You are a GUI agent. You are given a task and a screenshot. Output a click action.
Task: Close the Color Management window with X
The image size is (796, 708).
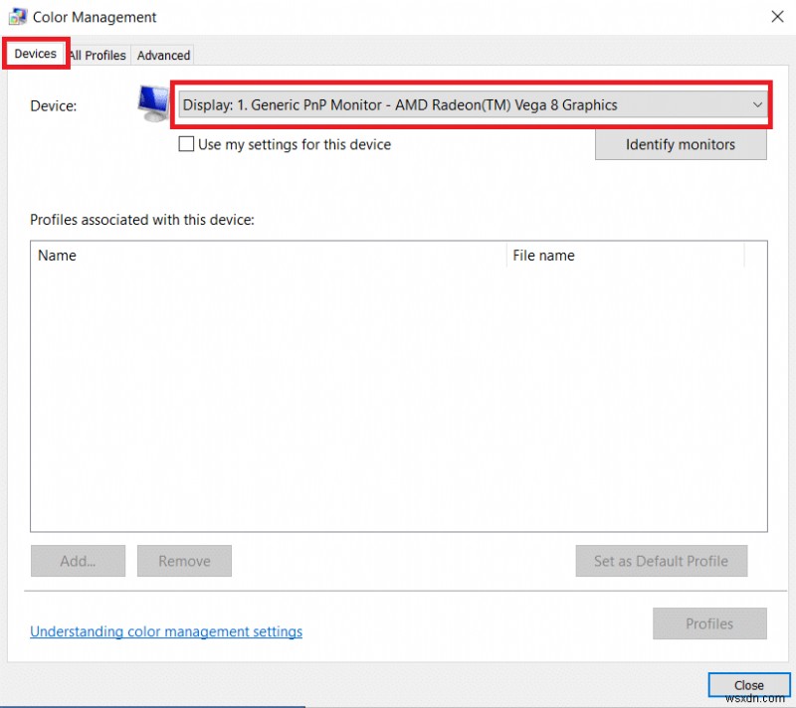[777, 17]
